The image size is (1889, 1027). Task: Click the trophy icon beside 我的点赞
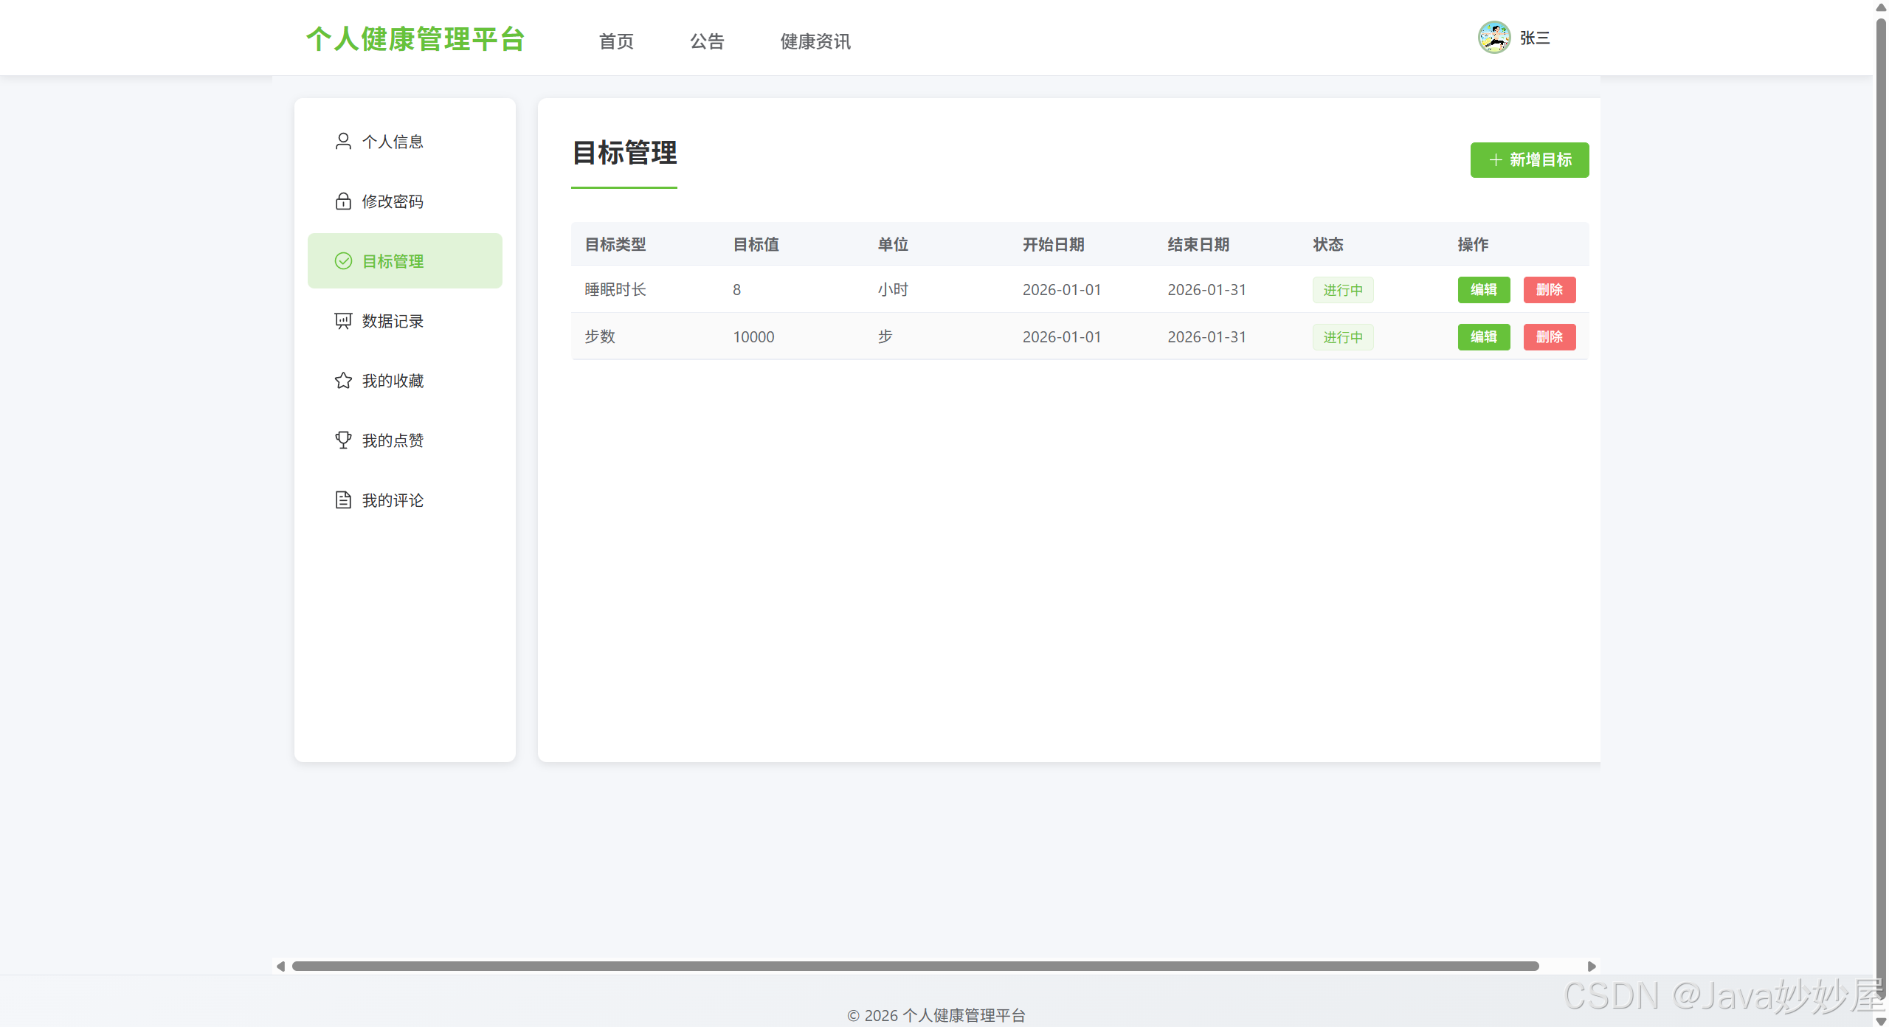pyautogui.click(x=343, y=440)
